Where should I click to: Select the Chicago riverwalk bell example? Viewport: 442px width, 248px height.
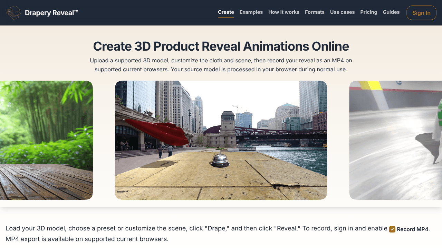(x=221, y=140)
